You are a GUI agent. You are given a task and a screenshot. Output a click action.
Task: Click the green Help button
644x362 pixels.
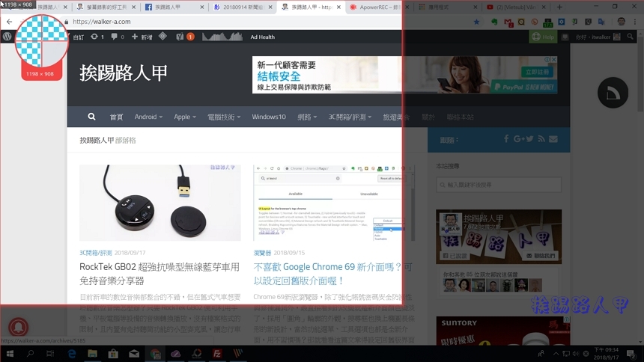[x=543, y=37]
